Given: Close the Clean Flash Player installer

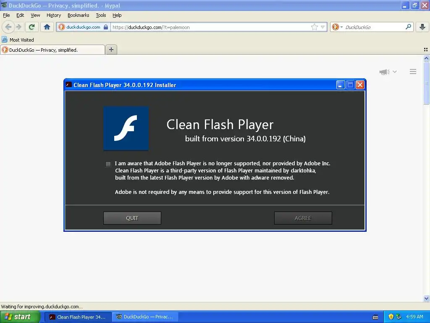Looking at the screenshot, I should (x=360, y=85).
